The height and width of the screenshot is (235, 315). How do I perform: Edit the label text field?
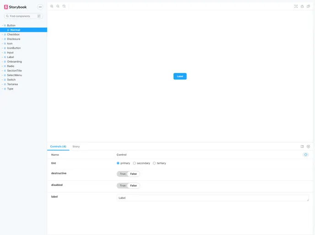tap(213, 198)
